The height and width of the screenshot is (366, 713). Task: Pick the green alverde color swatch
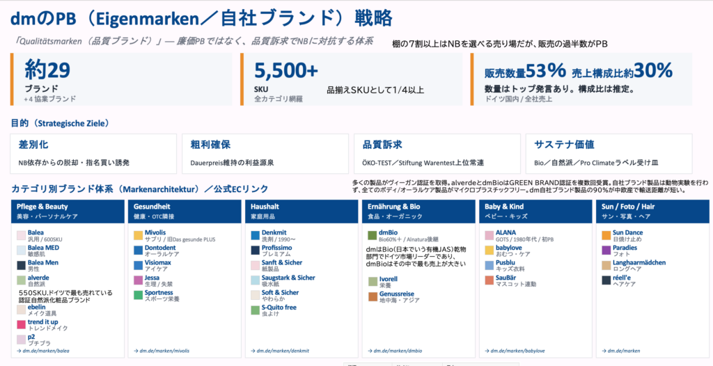click(x=21, y=280)
